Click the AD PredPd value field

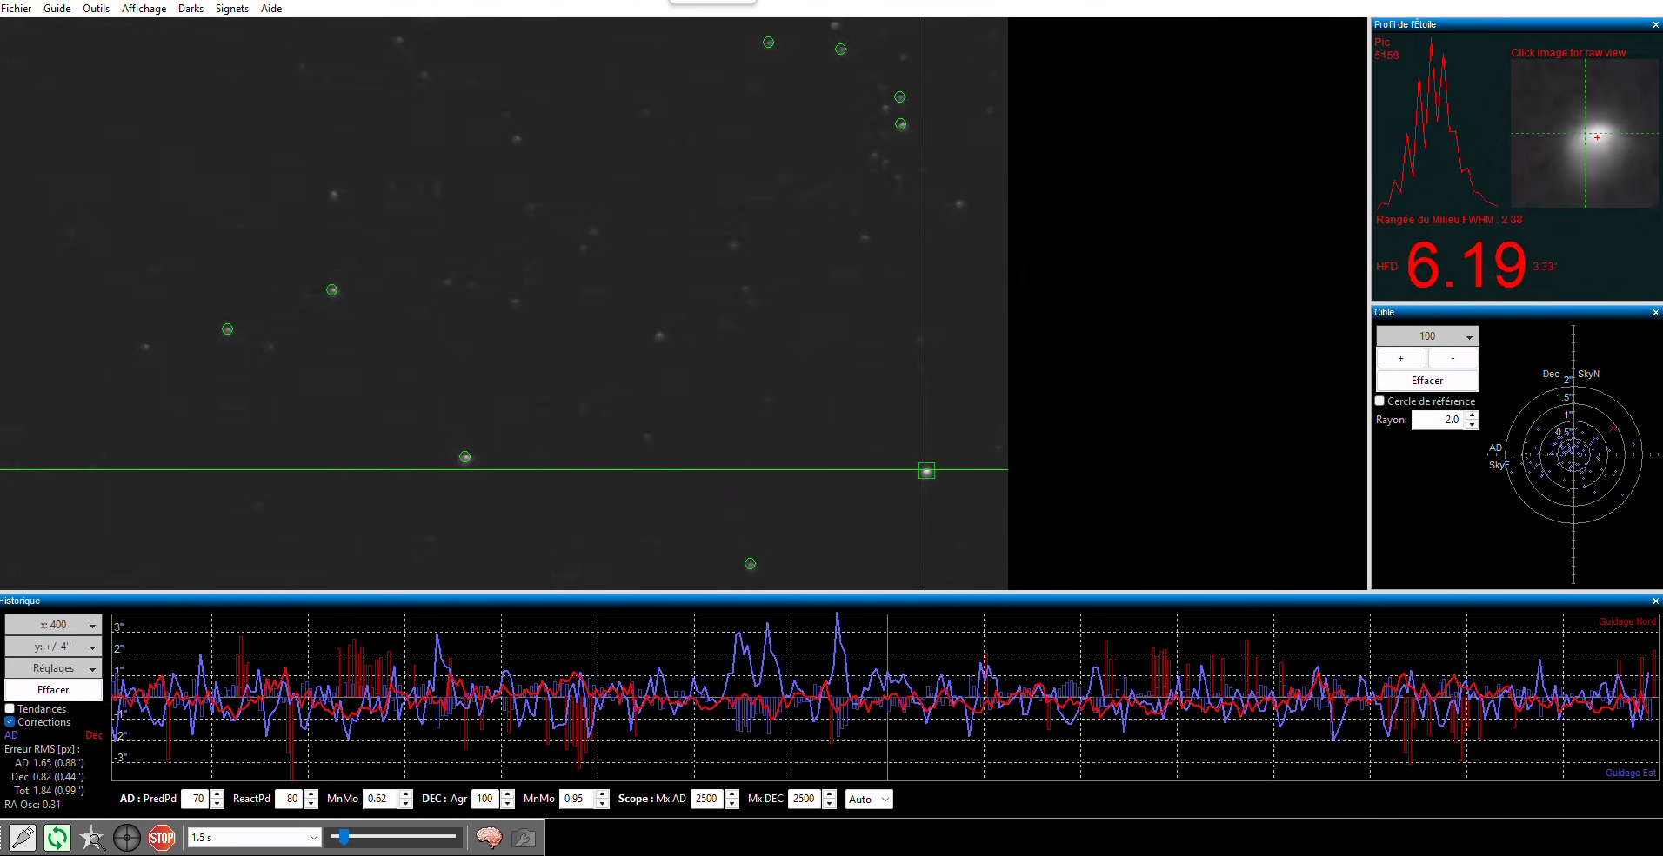195,800
